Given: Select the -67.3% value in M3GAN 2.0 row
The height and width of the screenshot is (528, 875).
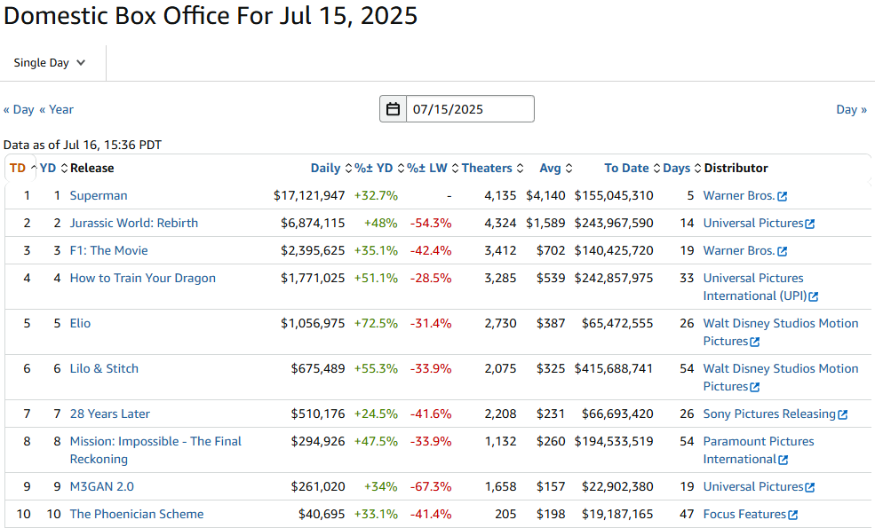Looking at the screenshot, I should pyautogui.click(x=431, y=487).
